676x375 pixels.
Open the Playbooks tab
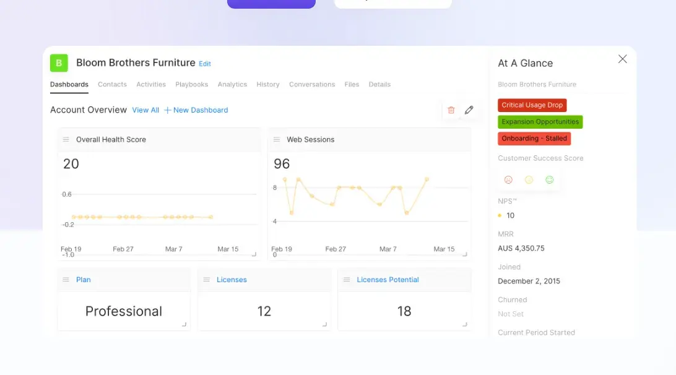pyautogui.click(x=191, y=85)
